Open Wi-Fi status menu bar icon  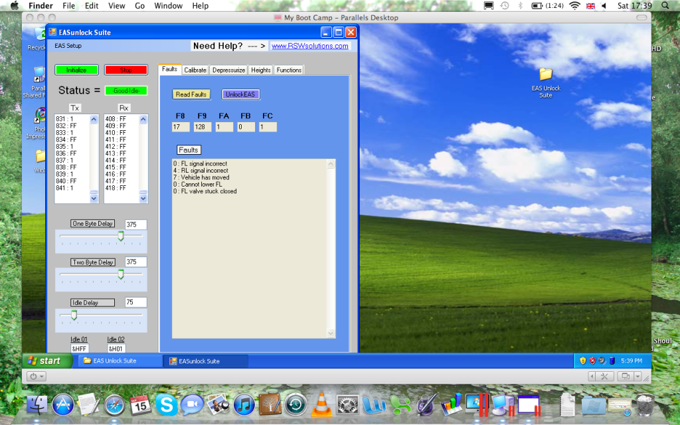pos(574,5)
